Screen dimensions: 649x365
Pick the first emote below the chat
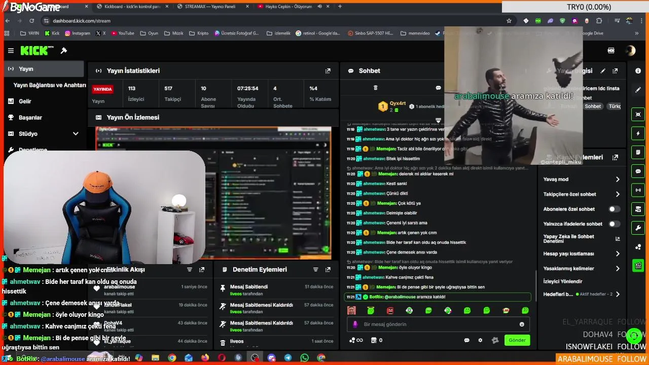coord(351,310)
